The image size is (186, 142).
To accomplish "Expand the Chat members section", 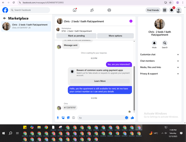I will pos(160,61).
